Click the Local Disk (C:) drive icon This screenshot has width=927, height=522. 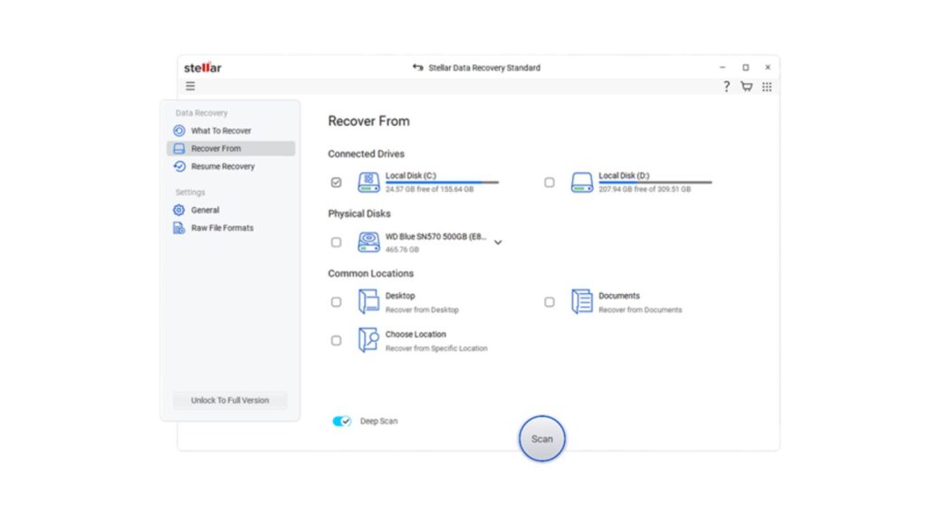pos(368,183)
